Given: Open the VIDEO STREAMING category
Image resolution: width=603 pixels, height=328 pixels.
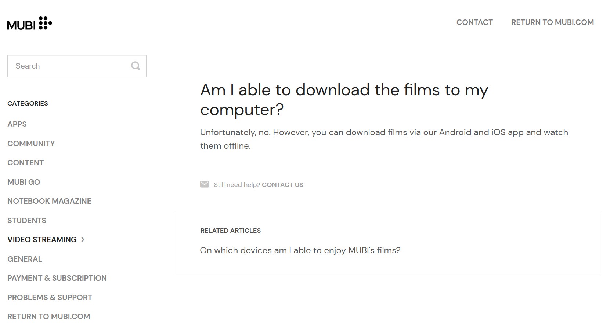Looking at the screenshot, I should pos(42,240).
